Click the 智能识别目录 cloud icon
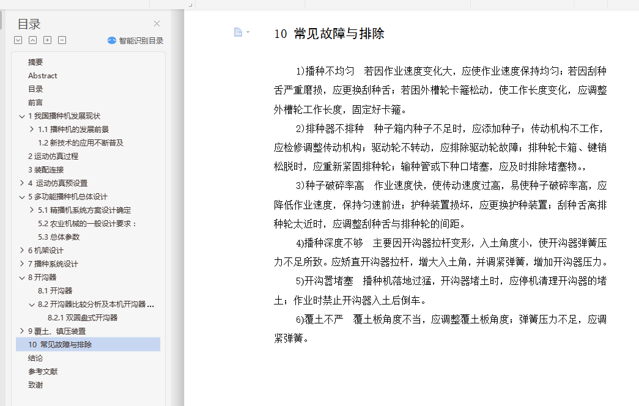The width and height of the screenshot is (639, 406). coord(112,40)
